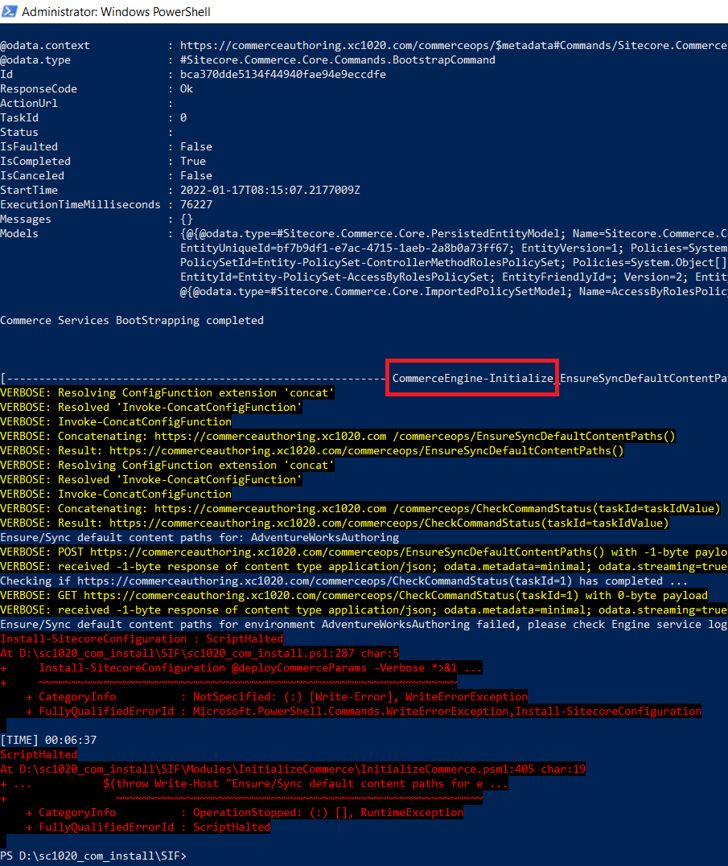Viewport: 728px width, 866px height.
Task: Click 'Commerce Services BootStrapping completed' line
Action: coord(132,321)
